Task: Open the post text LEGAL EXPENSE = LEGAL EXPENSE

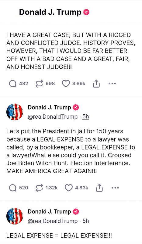Action: (59, 235)
